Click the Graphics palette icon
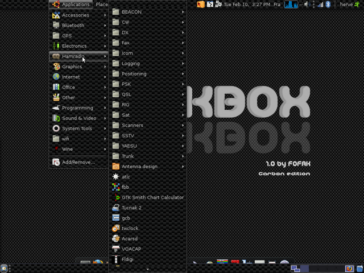Image resolution: width=364 pixels, height=273 pixels. (x=56, y=67)
